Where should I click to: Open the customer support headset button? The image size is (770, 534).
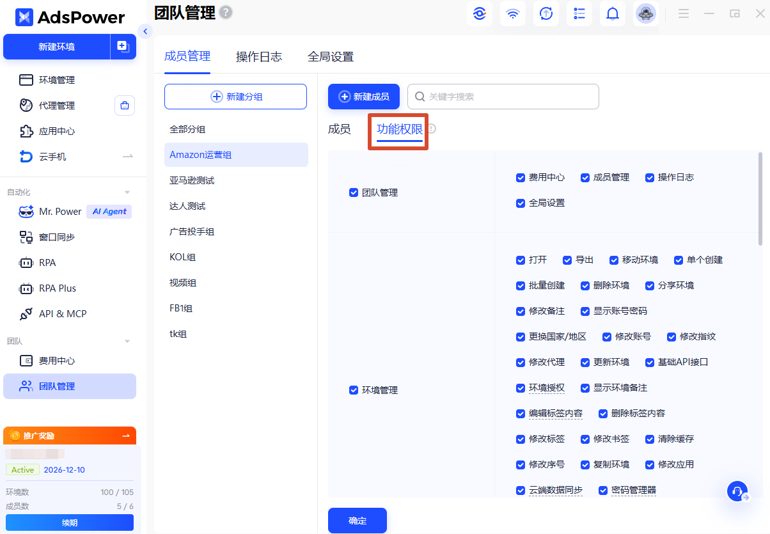coord(737,492)
